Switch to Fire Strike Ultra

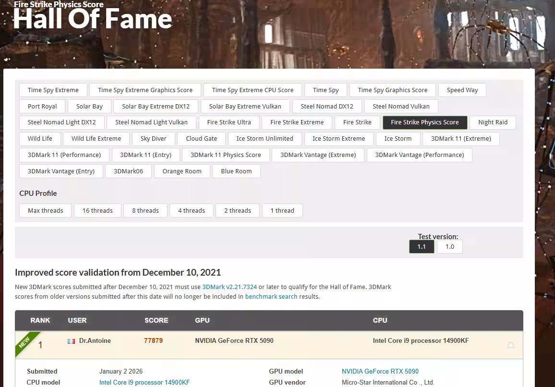pyautogui.click(x=229, y=122)
